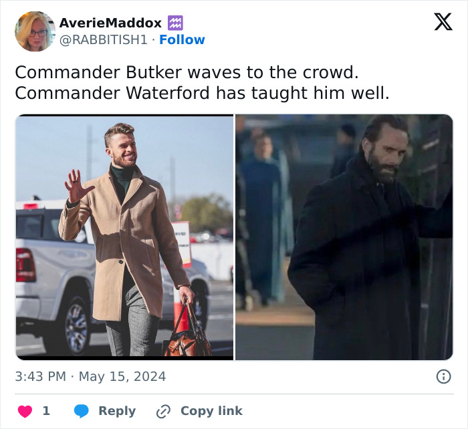468x429 pixels.
Task: Open right photo of bearded man in dark coat
Action: point(344,237)
